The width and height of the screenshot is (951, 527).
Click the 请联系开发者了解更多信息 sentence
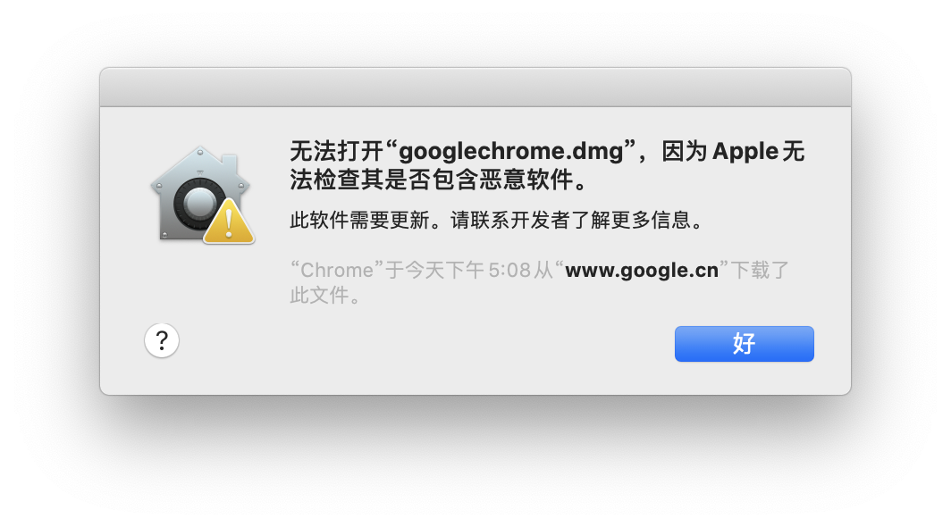[x=571, y=220]
